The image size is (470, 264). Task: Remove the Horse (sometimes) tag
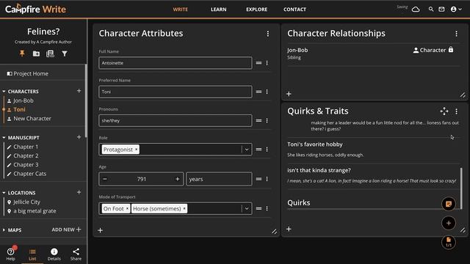tap(184, 208)
